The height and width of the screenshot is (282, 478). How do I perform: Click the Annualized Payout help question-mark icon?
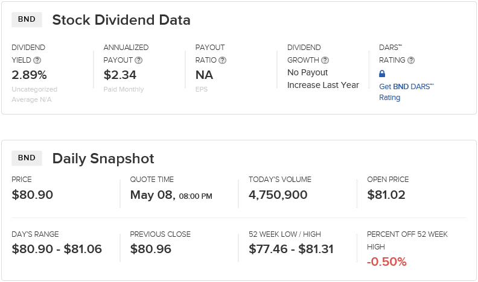[x=139, y=60]
